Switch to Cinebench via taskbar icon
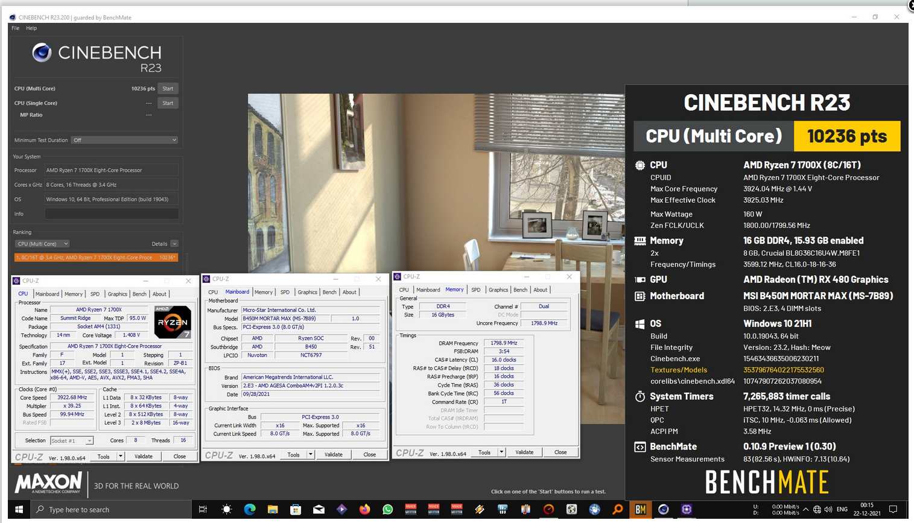Image resolution: width=914 pixels, height=523 pixels. click(664, 510)
